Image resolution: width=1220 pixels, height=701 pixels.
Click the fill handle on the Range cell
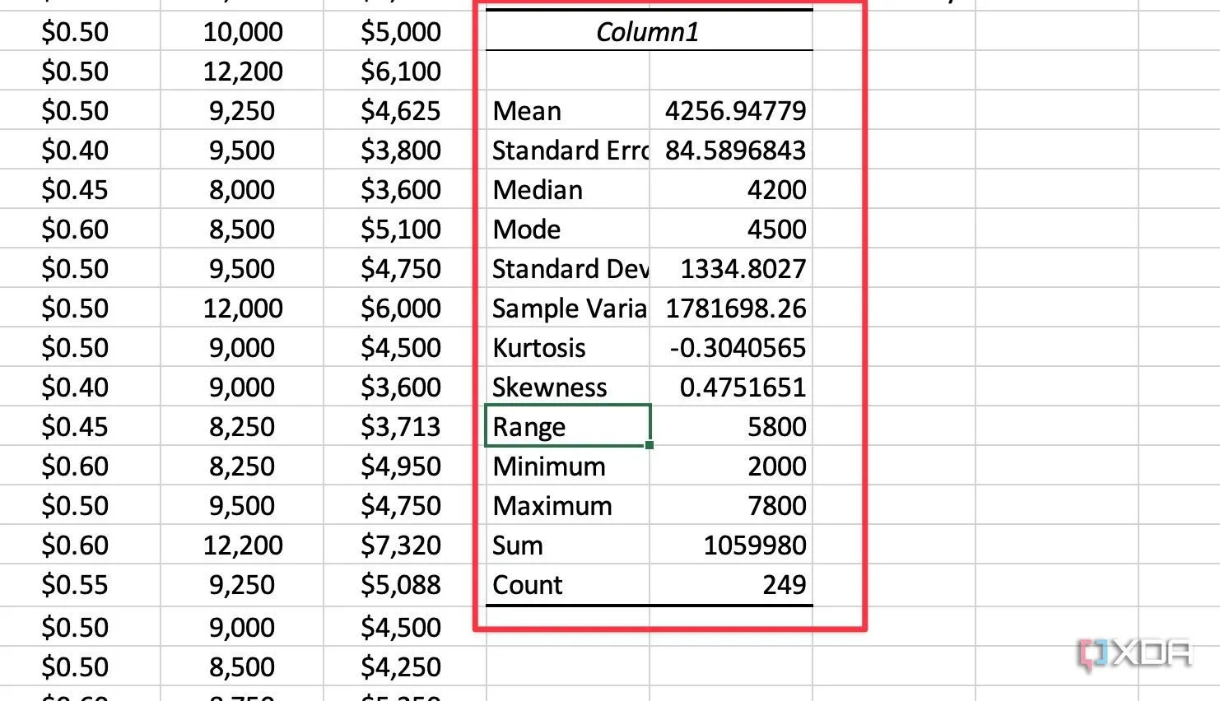point(650,445)
